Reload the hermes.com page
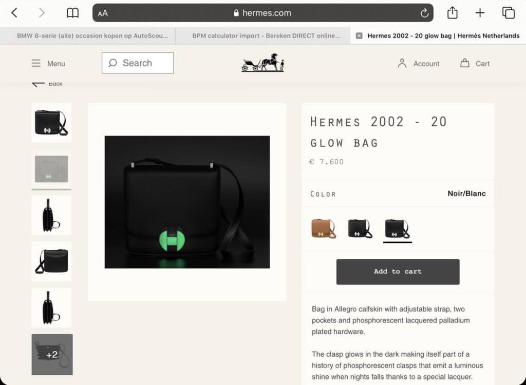526x385 pixels. pyautogui.click(x=424, y=13)
